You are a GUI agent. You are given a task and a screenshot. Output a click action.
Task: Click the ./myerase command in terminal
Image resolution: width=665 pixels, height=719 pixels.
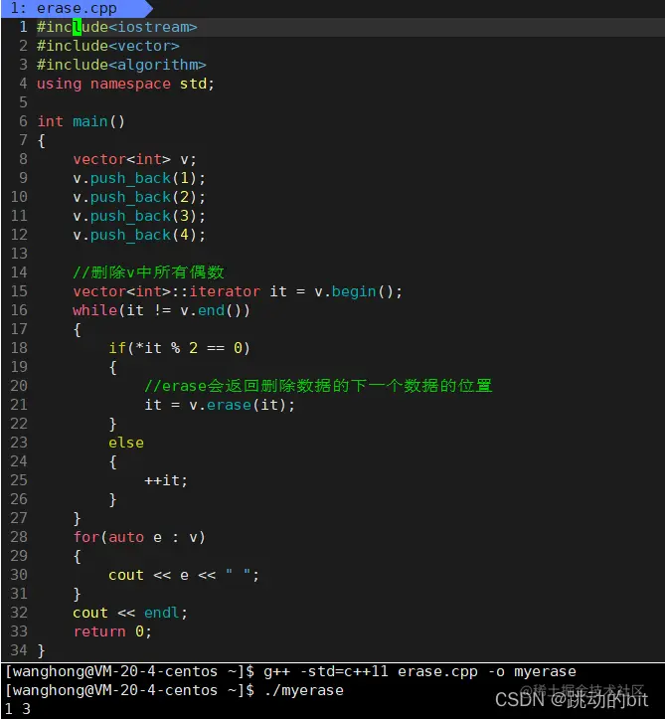[x=303, y=690]
